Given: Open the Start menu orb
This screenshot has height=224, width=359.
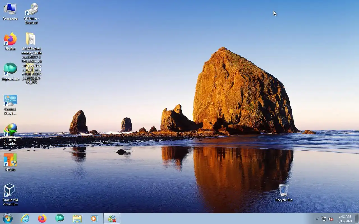Looking at the screenshot, I should tap(8, 218).
